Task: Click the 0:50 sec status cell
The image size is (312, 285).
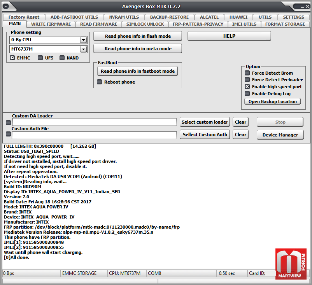Action: (x=231, y=273)
